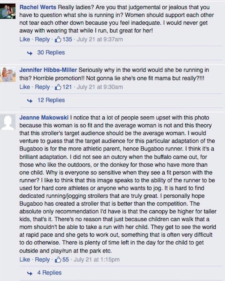This screenshot has width=225, height=281.
Task: Open Jennifer Hibbs-Miller's profile picture
Action: click(x=8, y=74)
